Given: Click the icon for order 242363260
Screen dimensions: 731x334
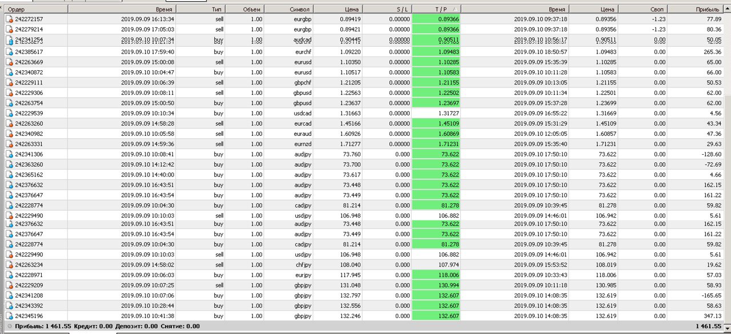Looking at the screenshot, I should coord(9,165).
